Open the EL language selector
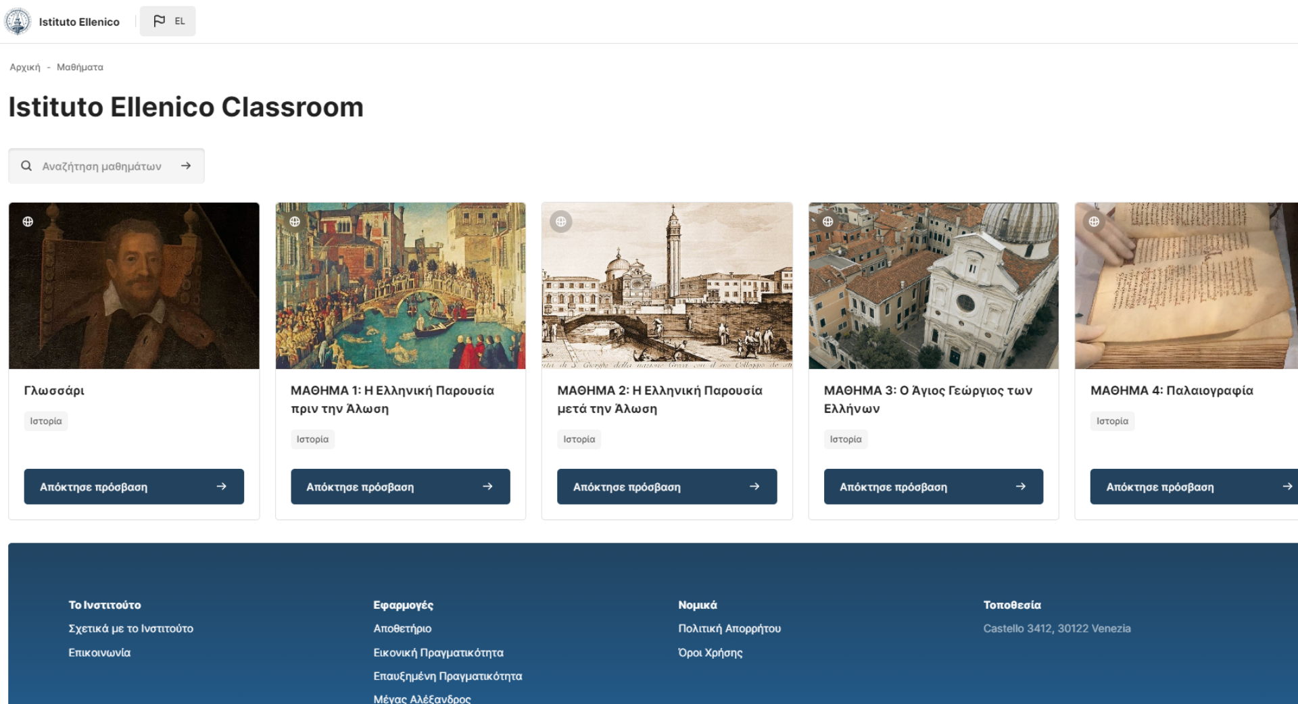 168,21
